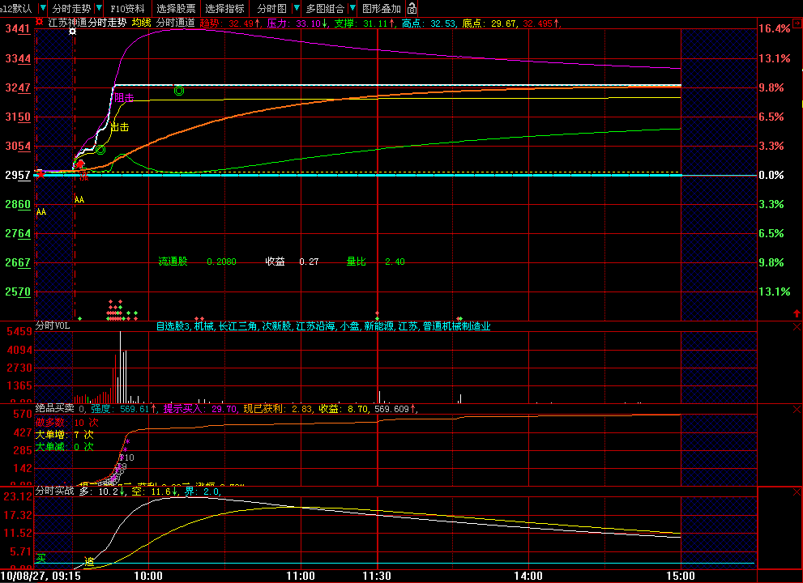The image size is (803, 583).
Task: Click the red star icon before 江苏神通
Action: pyautogui.click(x=40, y=23)
